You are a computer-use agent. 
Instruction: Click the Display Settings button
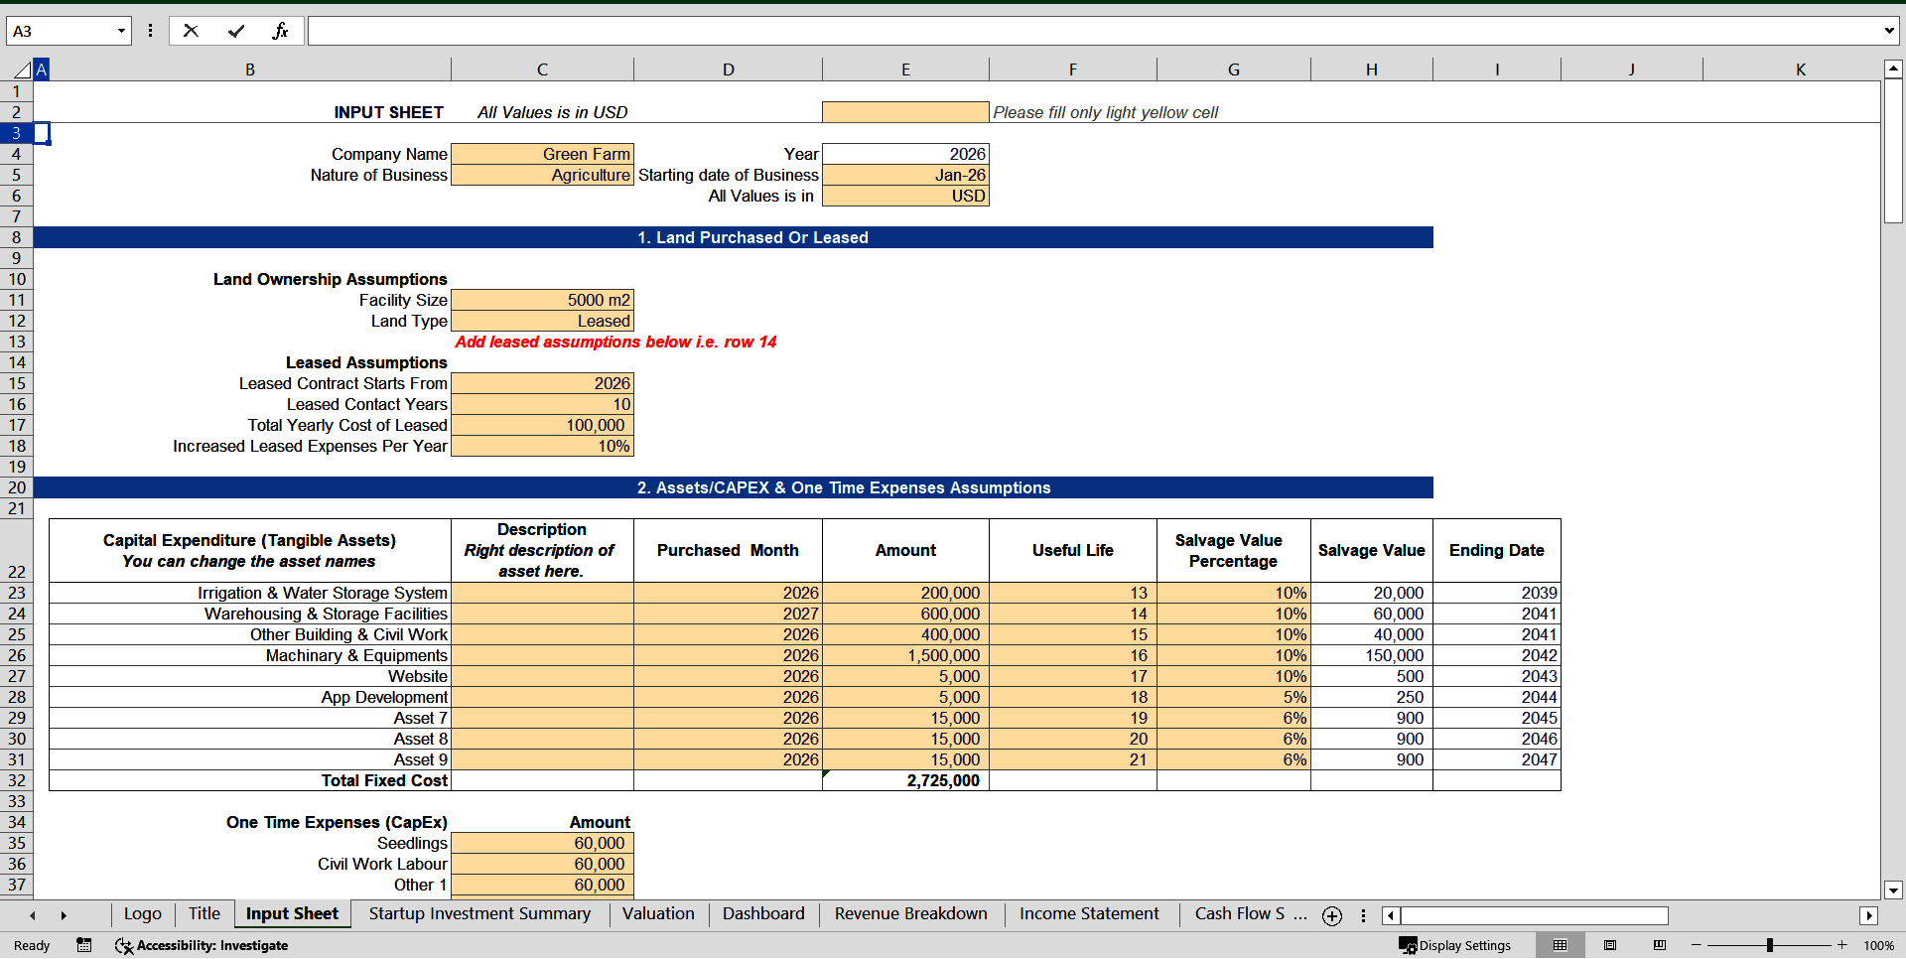[1457, 945]
